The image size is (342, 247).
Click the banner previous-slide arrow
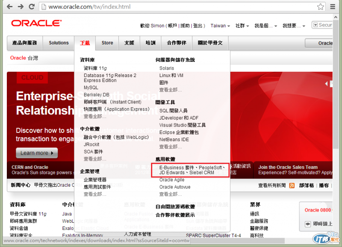tap(326, 84)
